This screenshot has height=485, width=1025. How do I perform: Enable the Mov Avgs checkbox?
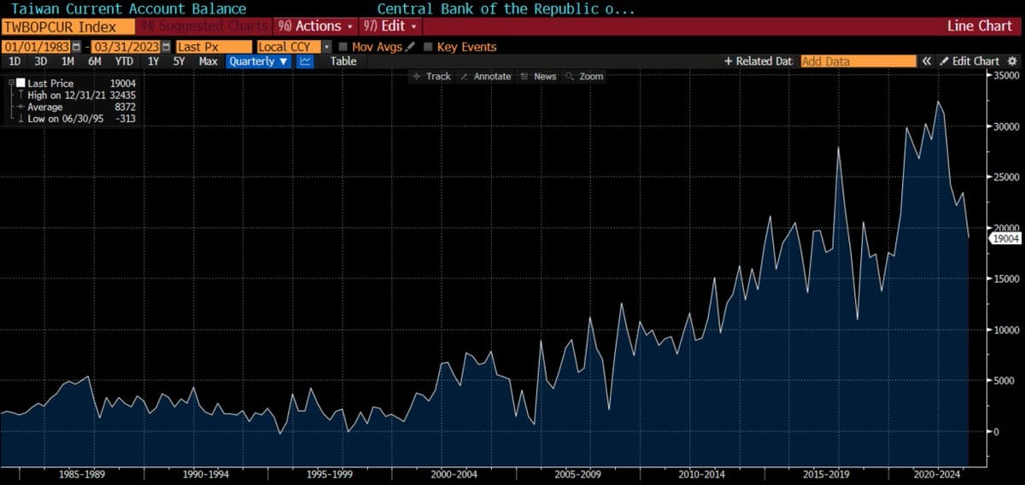tap(343, 47)
